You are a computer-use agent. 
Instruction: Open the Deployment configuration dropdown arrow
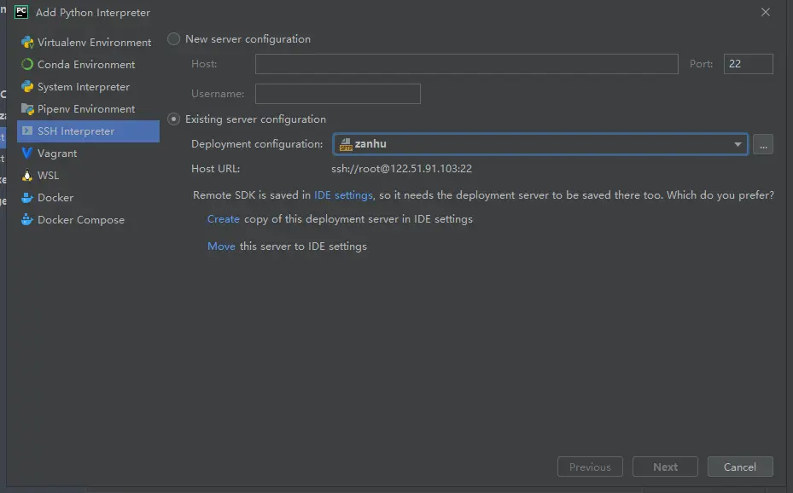(738, 144)
